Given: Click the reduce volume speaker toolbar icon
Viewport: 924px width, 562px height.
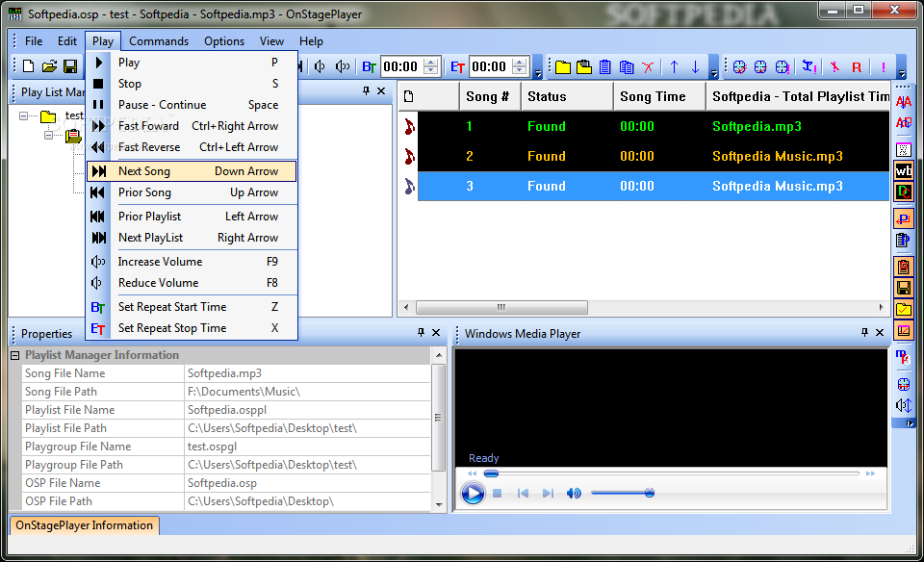Looking at the screenshot, I should [x=320, y=66].
